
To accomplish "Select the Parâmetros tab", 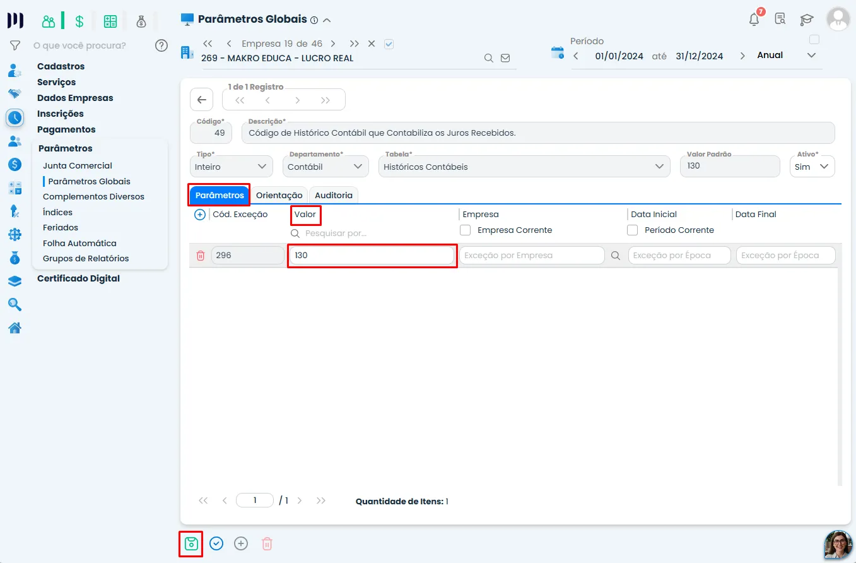I will 220,196.
